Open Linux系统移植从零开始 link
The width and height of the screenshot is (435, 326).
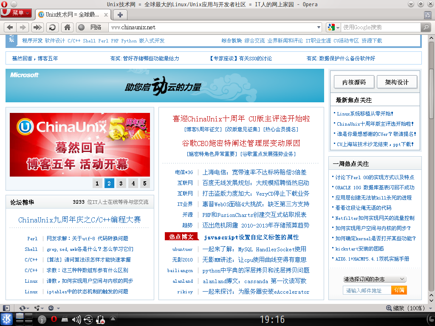coord(365,114)
